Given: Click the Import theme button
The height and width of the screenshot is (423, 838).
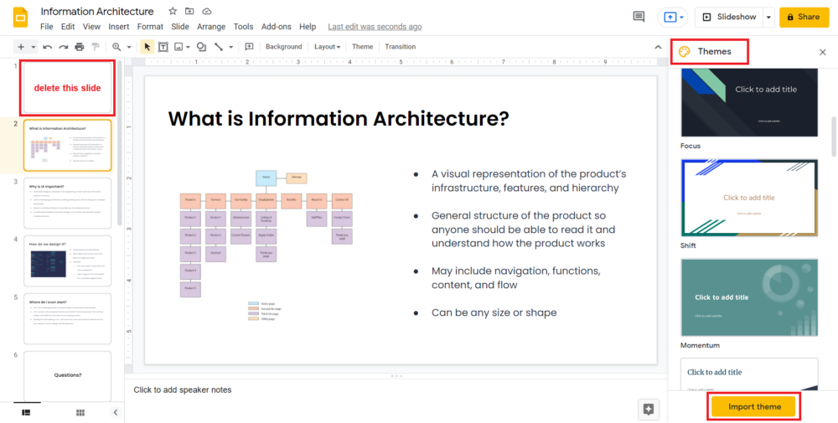Looking at the screenshot, I should [x=754, y=407].
